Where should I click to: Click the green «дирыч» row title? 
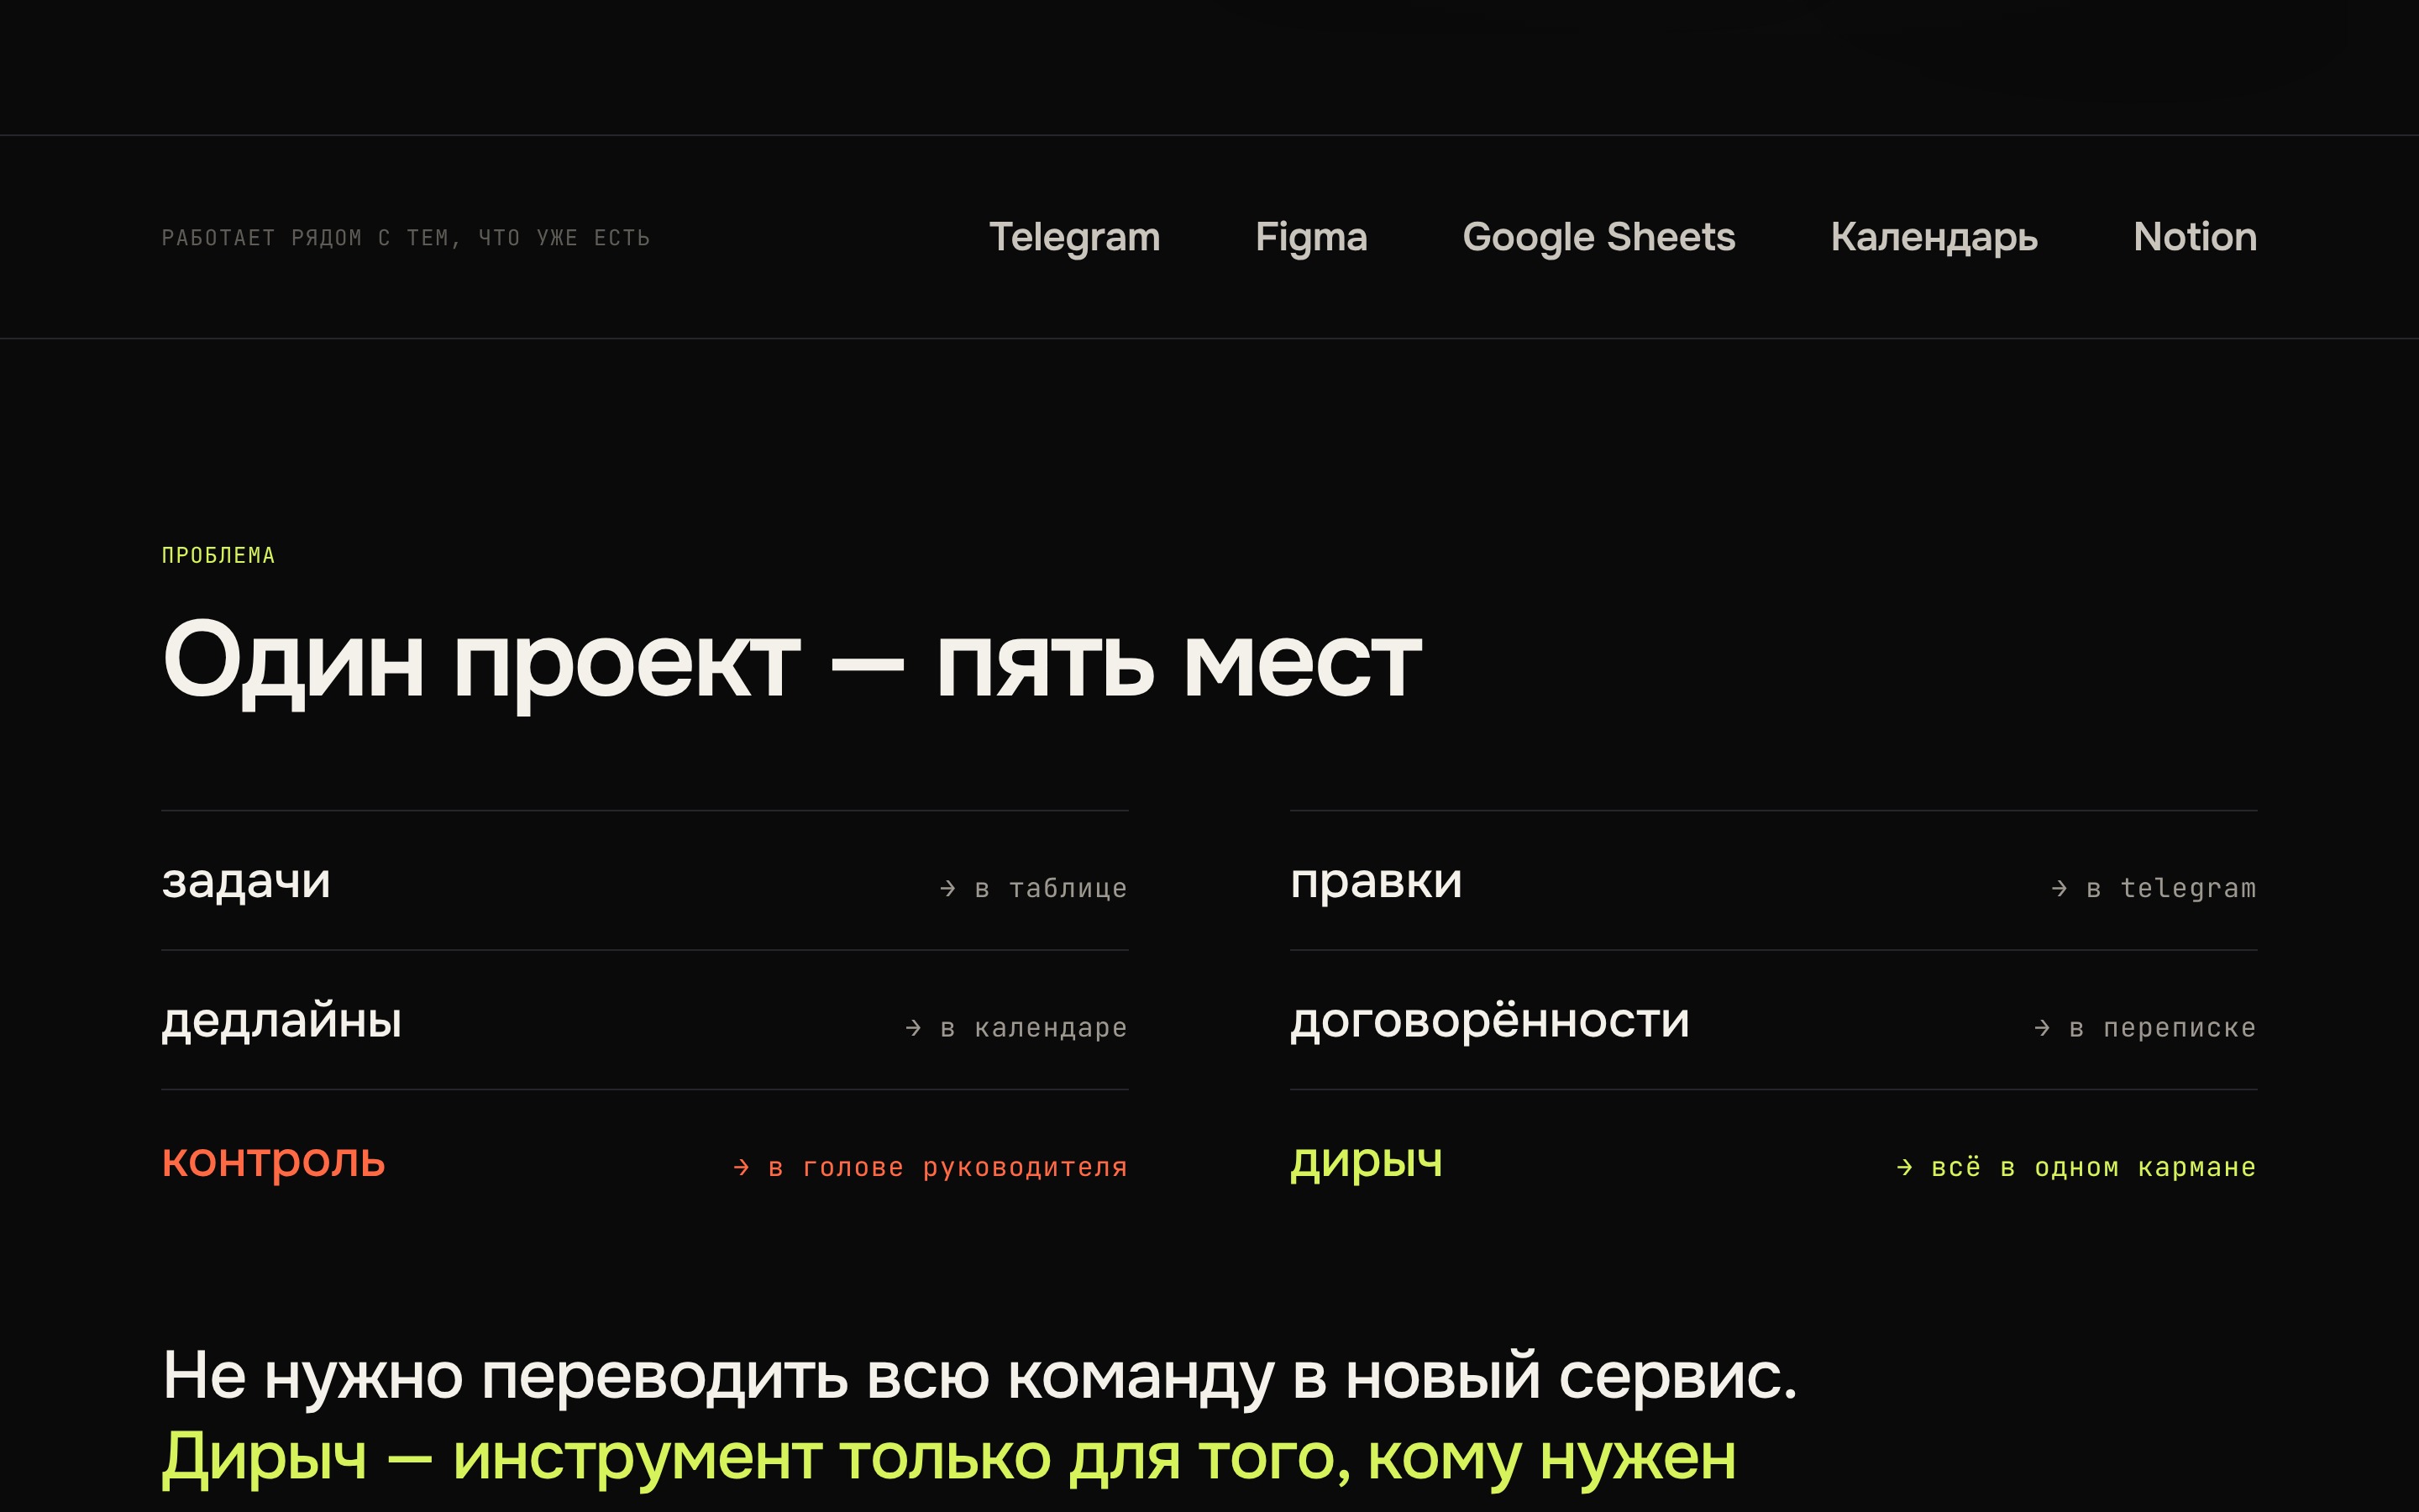1367,1162
